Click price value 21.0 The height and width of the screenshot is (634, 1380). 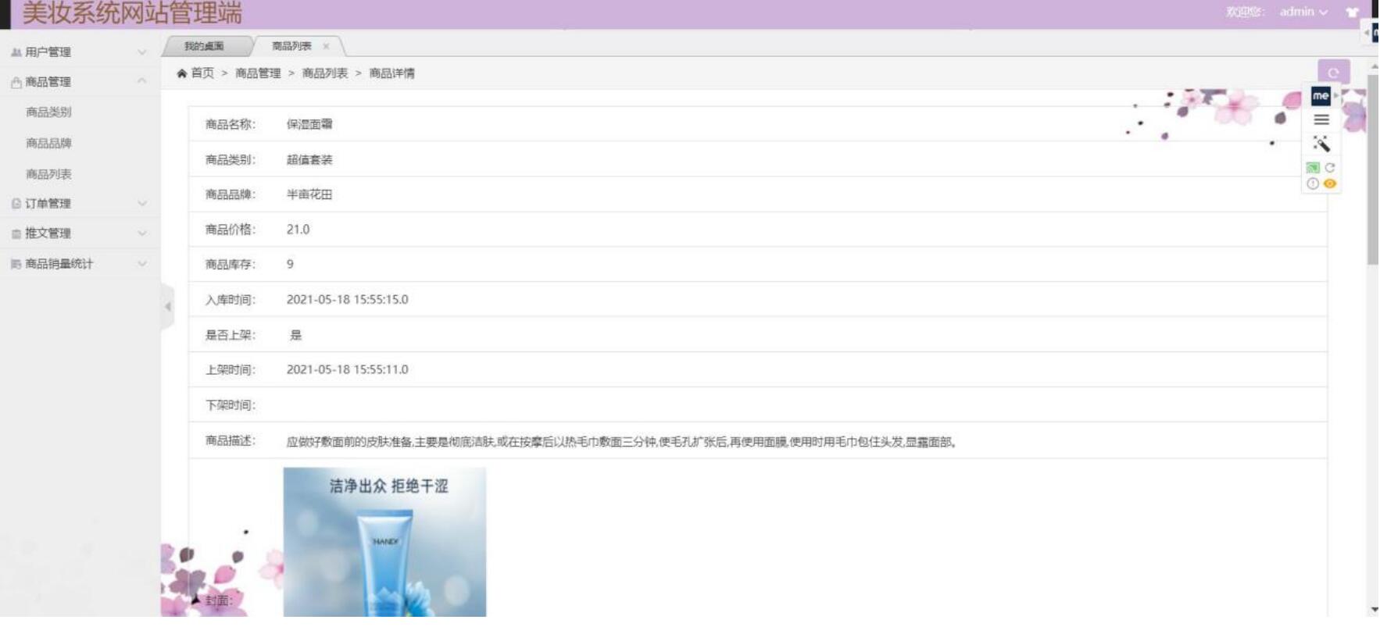click(x=298, y=230)
